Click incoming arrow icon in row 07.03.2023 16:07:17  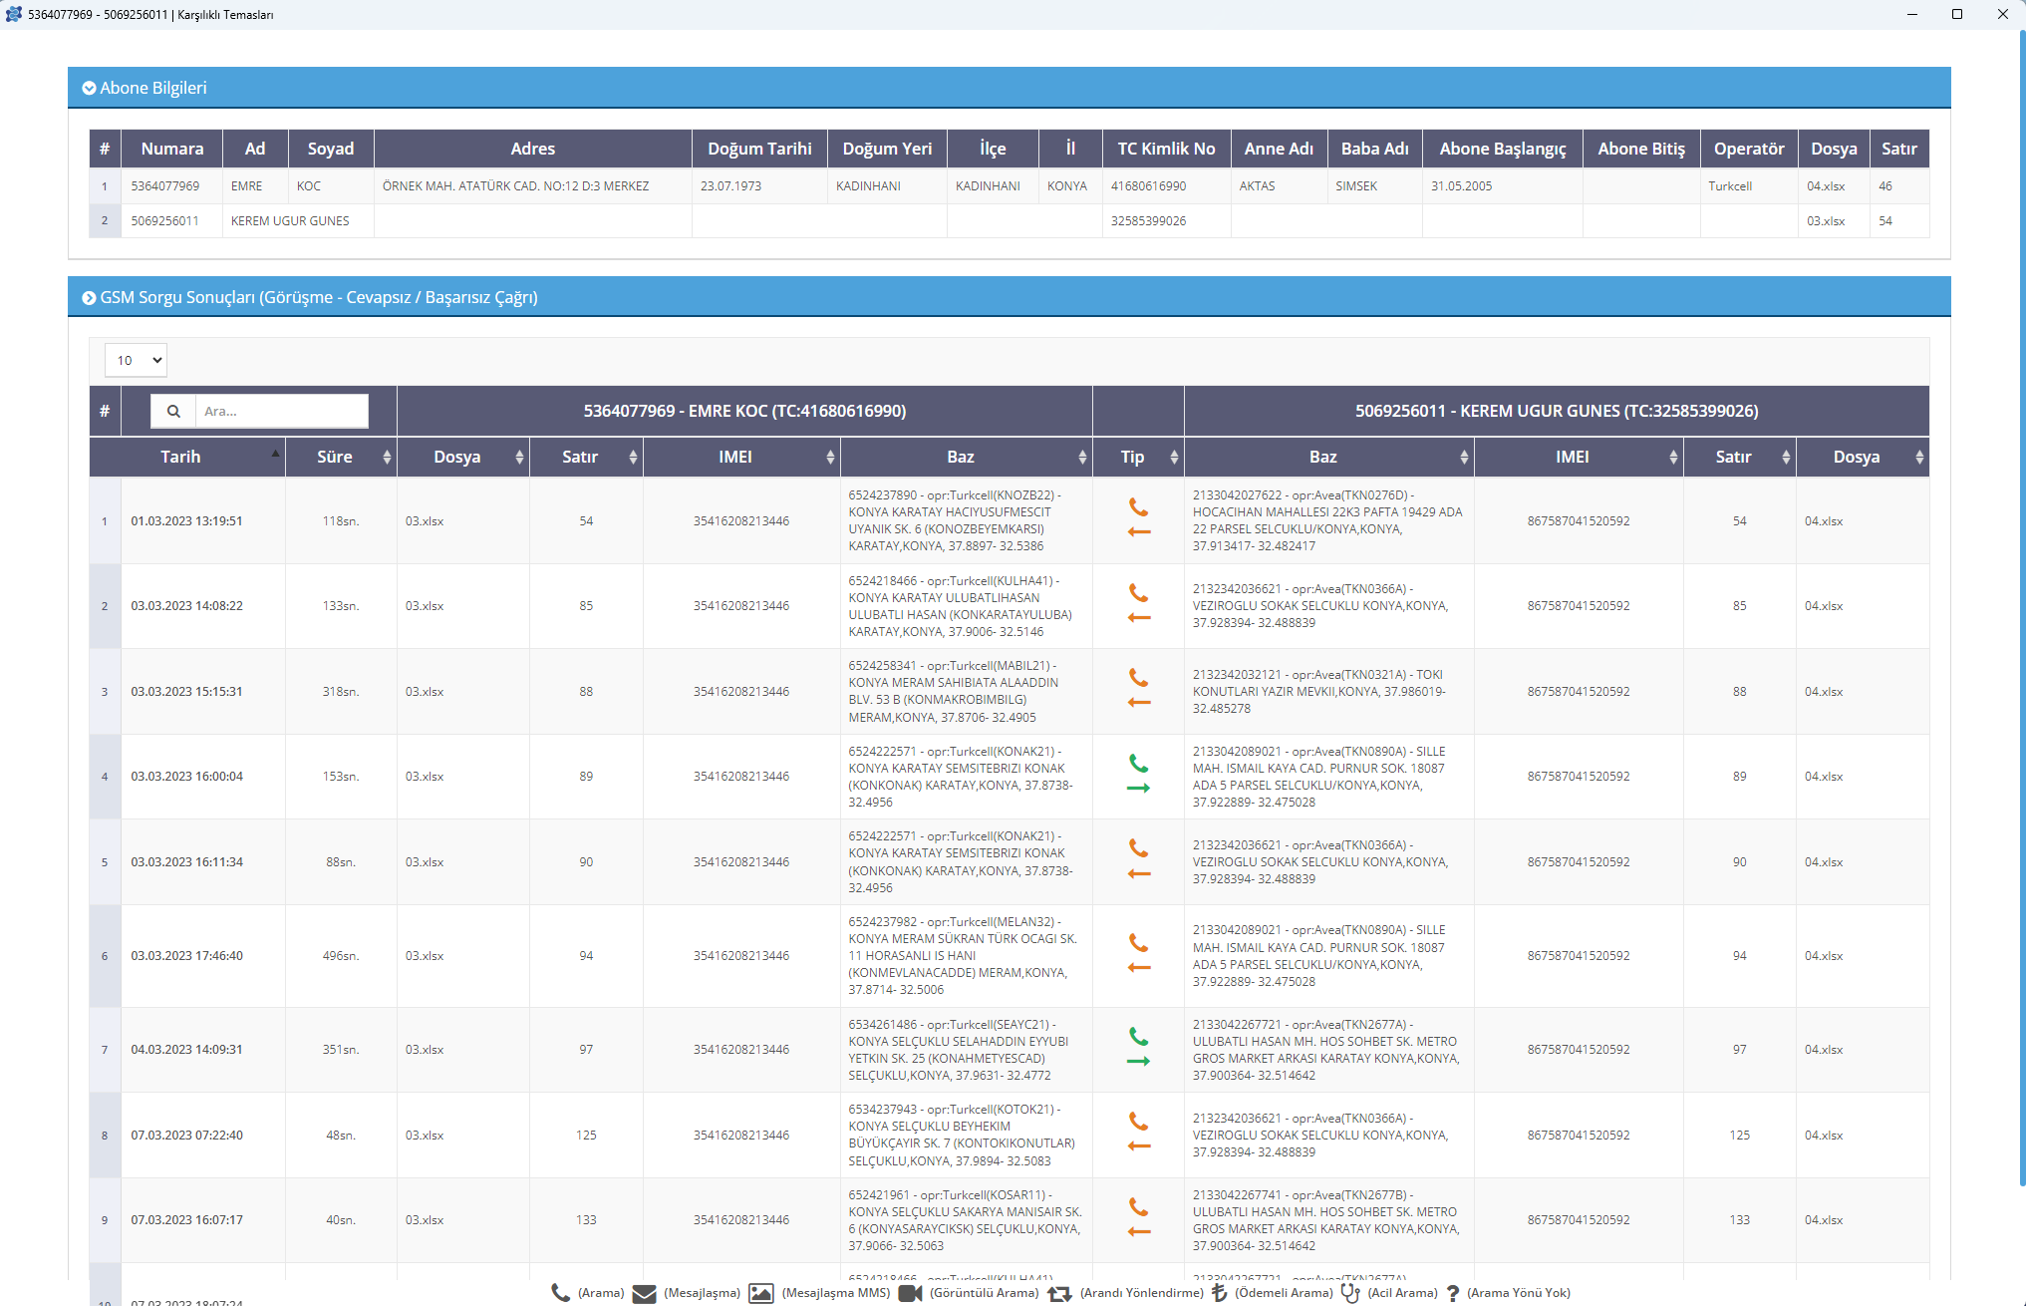pos(1139,1231)
